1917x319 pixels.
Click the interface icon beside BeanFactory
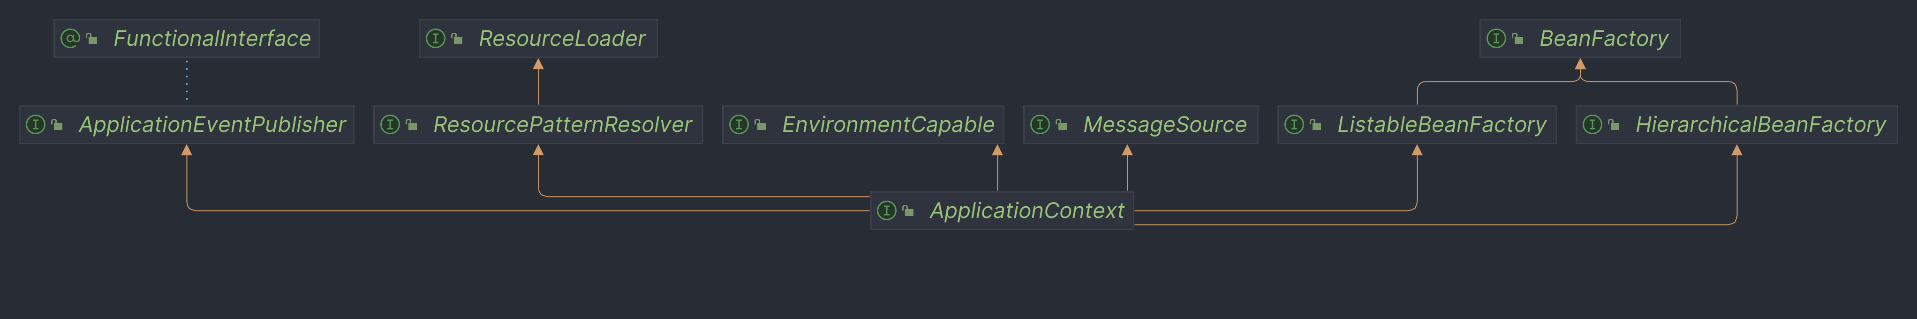pyautogui.click(x=1496, y=38)
